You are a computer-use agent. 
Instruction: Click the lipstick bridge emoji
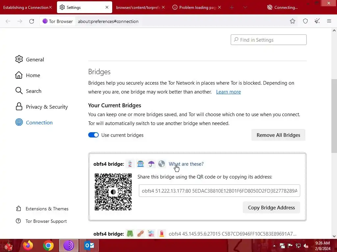pos(162,234)
